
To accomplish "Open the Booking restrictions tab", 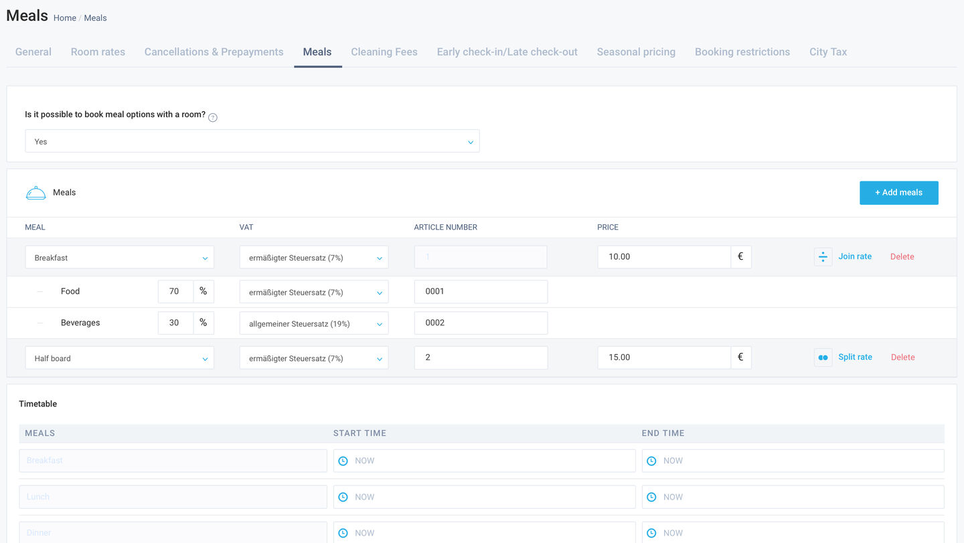I will 742,52.
